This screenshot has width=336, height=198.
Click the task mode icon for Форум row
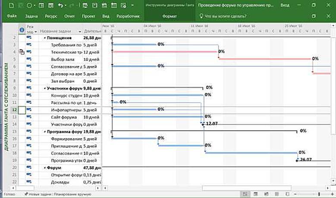point(29,167)
